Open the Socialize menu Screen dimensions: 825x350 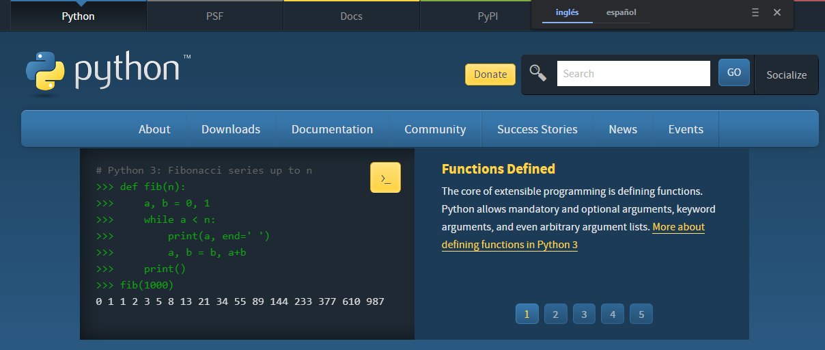(x=786, y=75)
